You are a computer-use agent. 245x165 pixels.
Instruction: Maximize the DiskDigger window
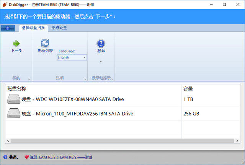(x=224, y=5)
